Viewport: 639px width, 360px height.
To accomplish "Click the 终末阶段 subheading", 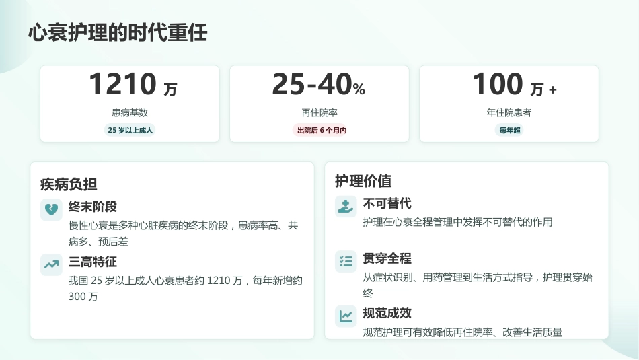I will click(93, 207).
